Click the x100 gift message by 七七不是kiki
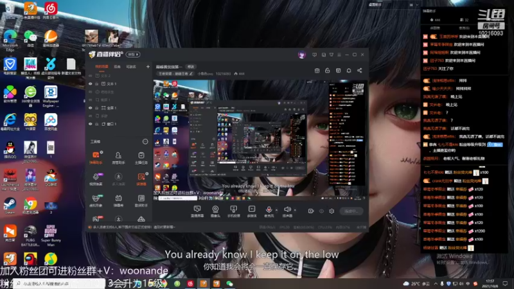 [456, 172]
